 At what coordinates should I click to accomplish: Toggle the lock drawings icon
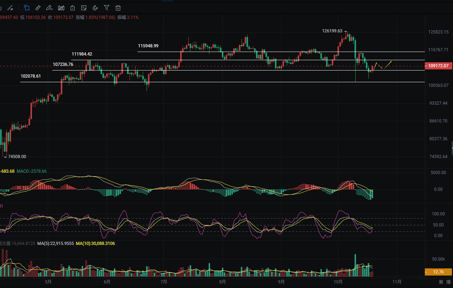coord(72,7)
